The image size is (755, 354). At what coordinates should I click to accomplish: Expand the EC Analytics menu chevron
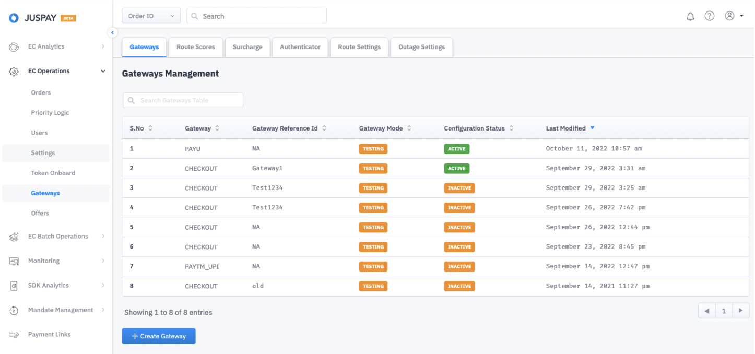click(103, 46)
